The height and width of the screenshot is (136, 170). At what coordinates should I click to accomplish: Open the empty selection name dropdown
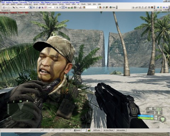[x=92, y=7]
